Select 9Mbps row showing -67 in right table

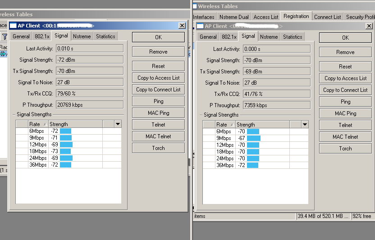256,138
